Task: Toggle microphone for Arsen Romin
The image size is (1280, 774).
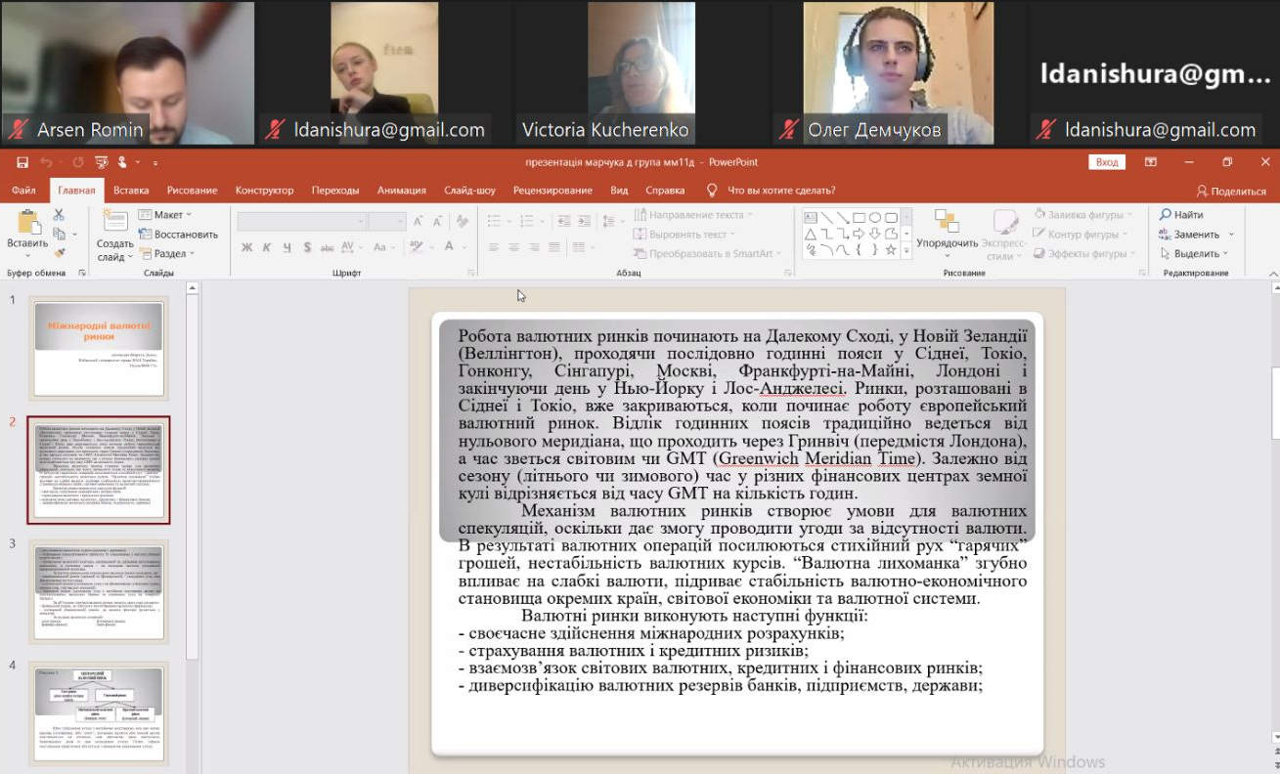Action: (18, 130)
